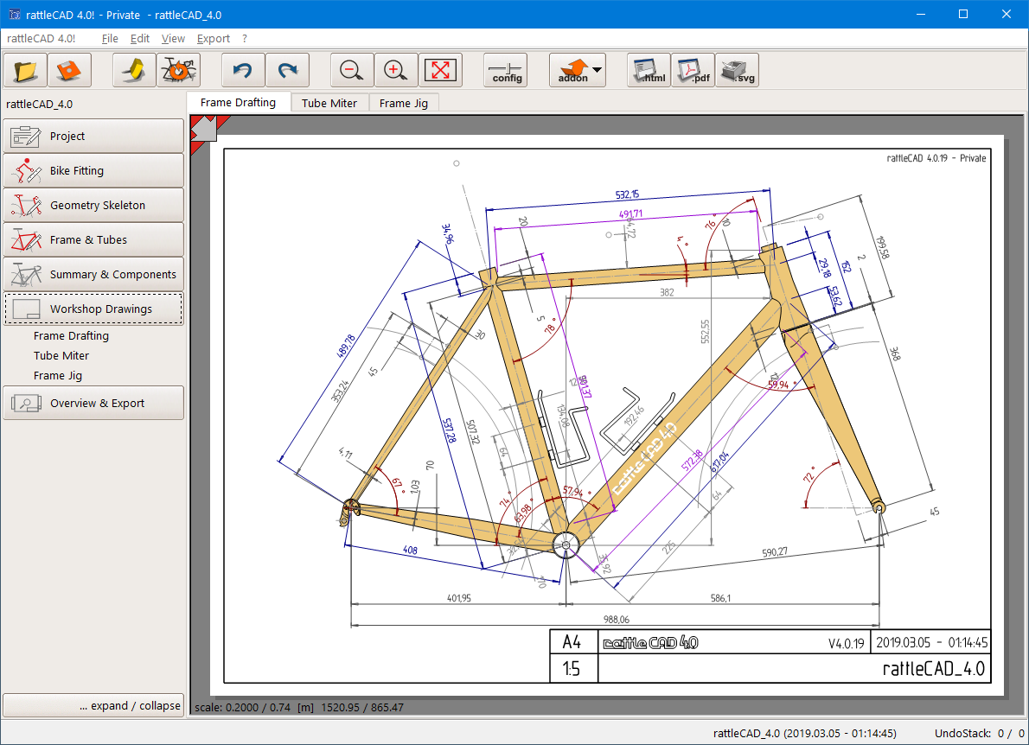Select Frame Drafting in the sidebar list

coord(71,336)
